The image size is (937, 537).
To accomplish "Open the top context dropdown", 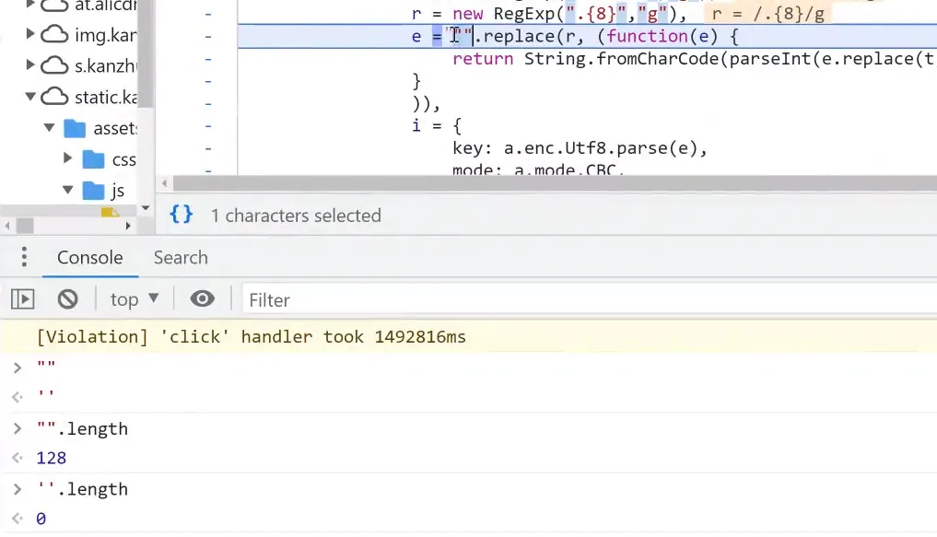I will point(135,299).
